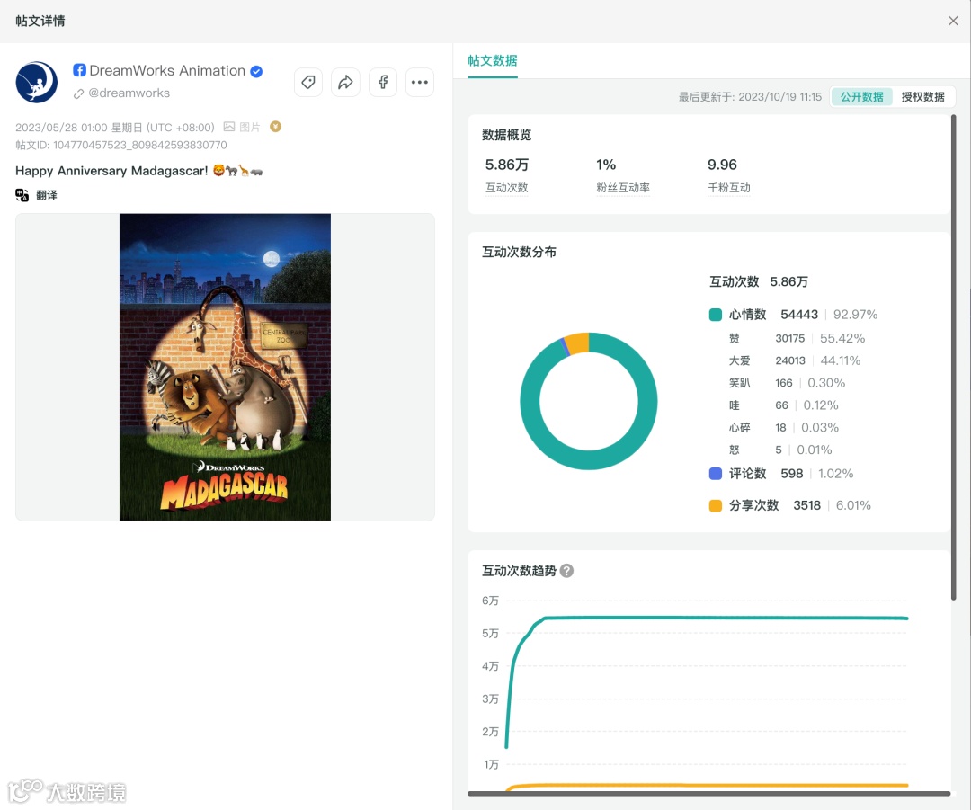The width and height of the screenshot is (971, 810).
Task: Click the Facebook platform icon beside page name
Action: (x=79, y=70)
